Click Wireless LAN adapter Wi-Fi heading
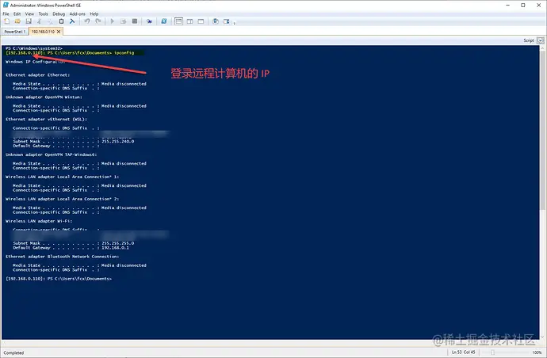 39,221
